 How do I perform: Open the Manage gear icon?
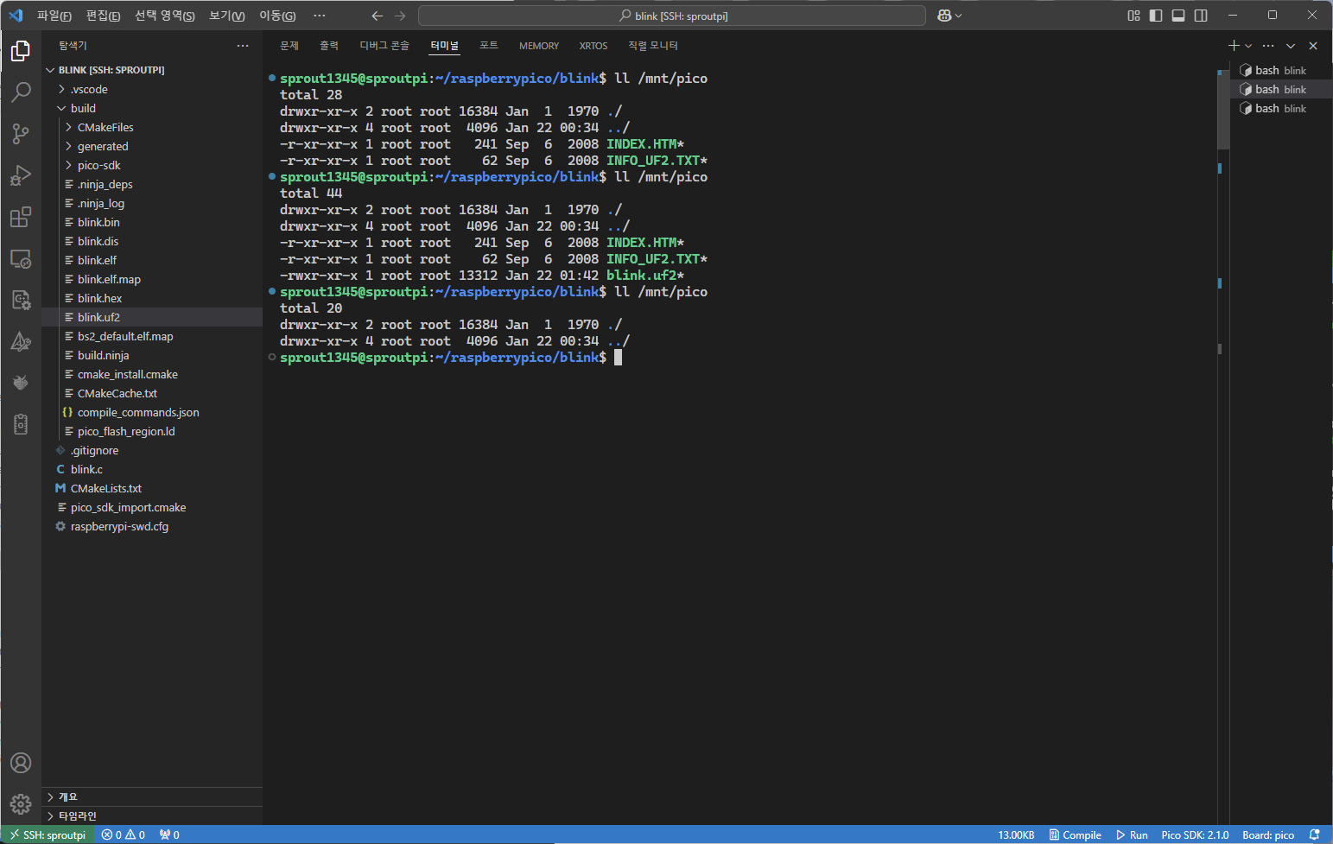[21, 804]
